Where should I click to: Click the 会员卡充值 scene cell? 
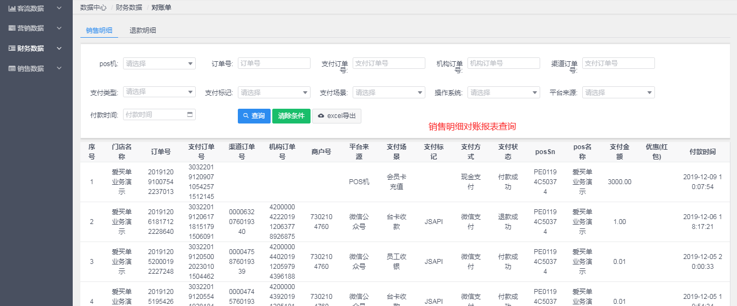pyautogui.click(x=396, y=182)
